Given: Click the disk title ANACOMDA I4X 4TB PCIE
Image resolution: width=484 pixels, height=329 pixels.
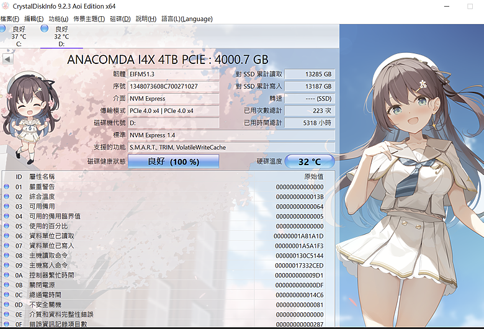Looking at the screenshot, I should pyautogui.click(x=168, y=60).
